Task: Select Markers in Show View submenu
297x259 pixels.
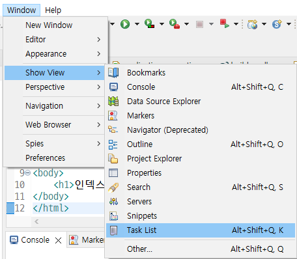Action: click(x=201, y=116)
